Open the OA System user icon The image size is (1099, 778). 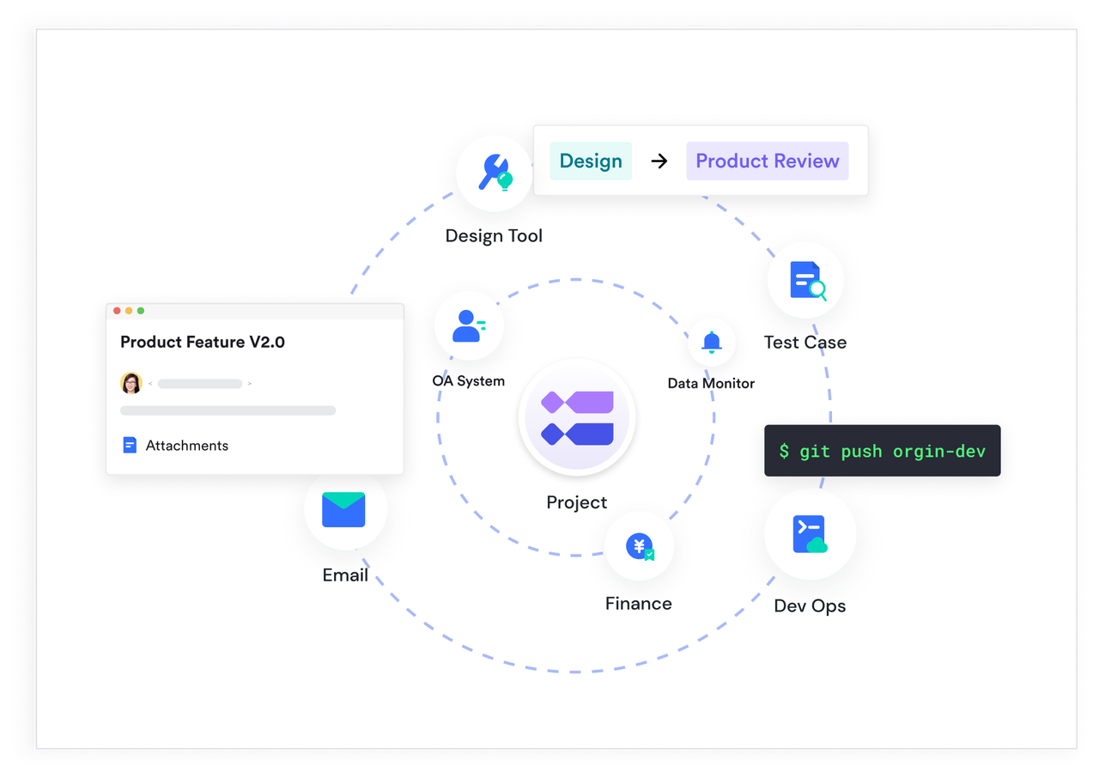coord(469,324)
